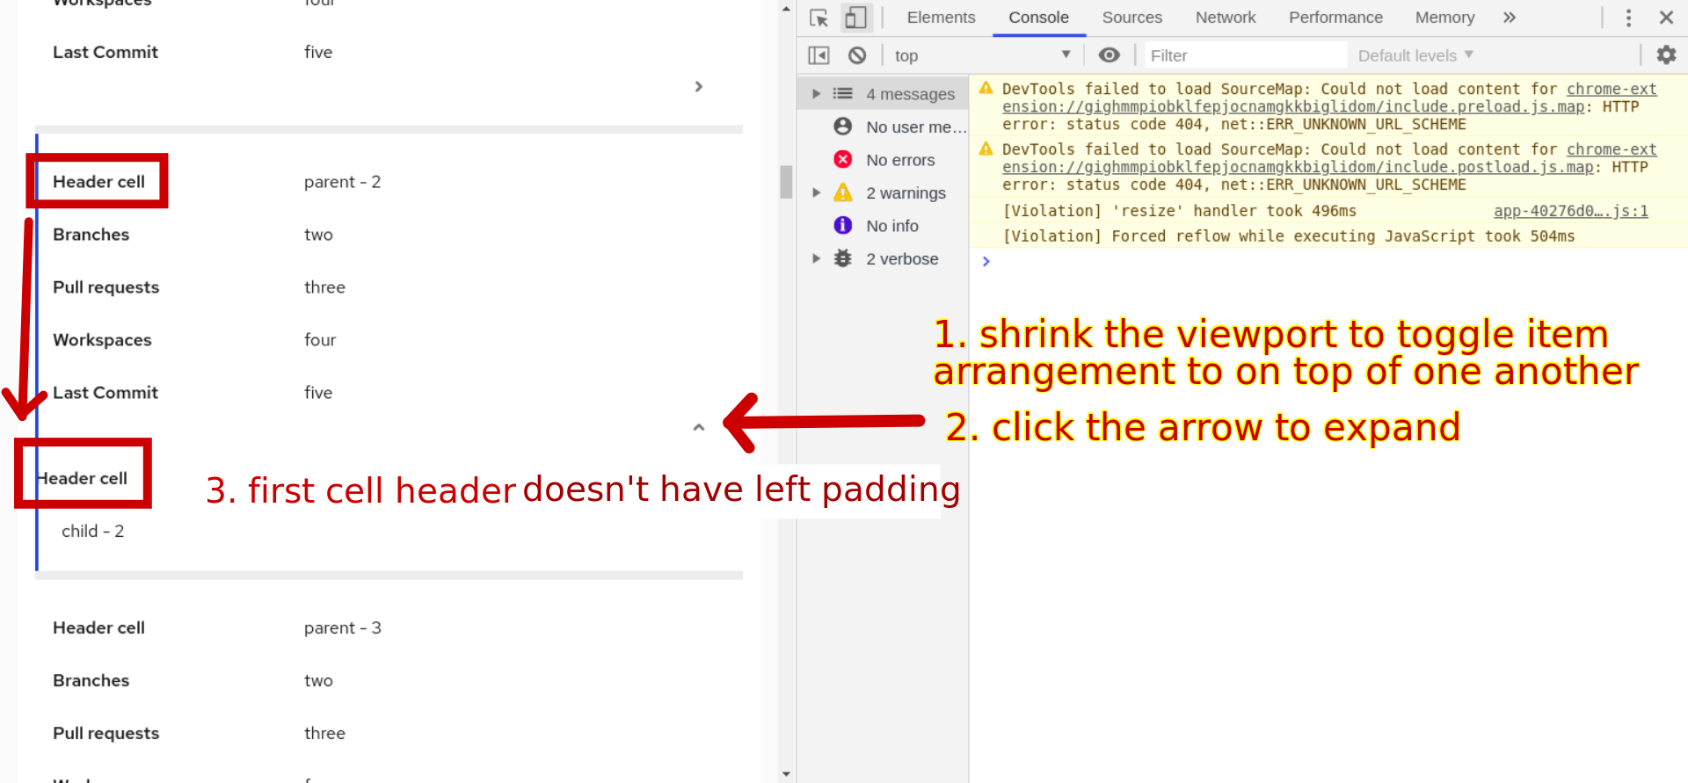Switch to the Console tab
Viewport: 1688px width, 783px height.
coord(1038,18)
